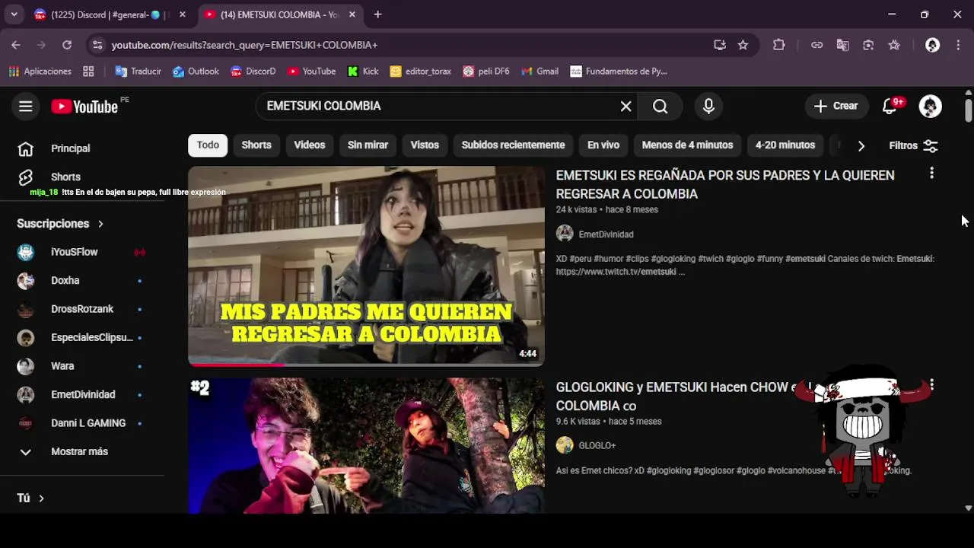Open peli DF6 bookmark
Screen dimensions: 974x548
[486, 72]
